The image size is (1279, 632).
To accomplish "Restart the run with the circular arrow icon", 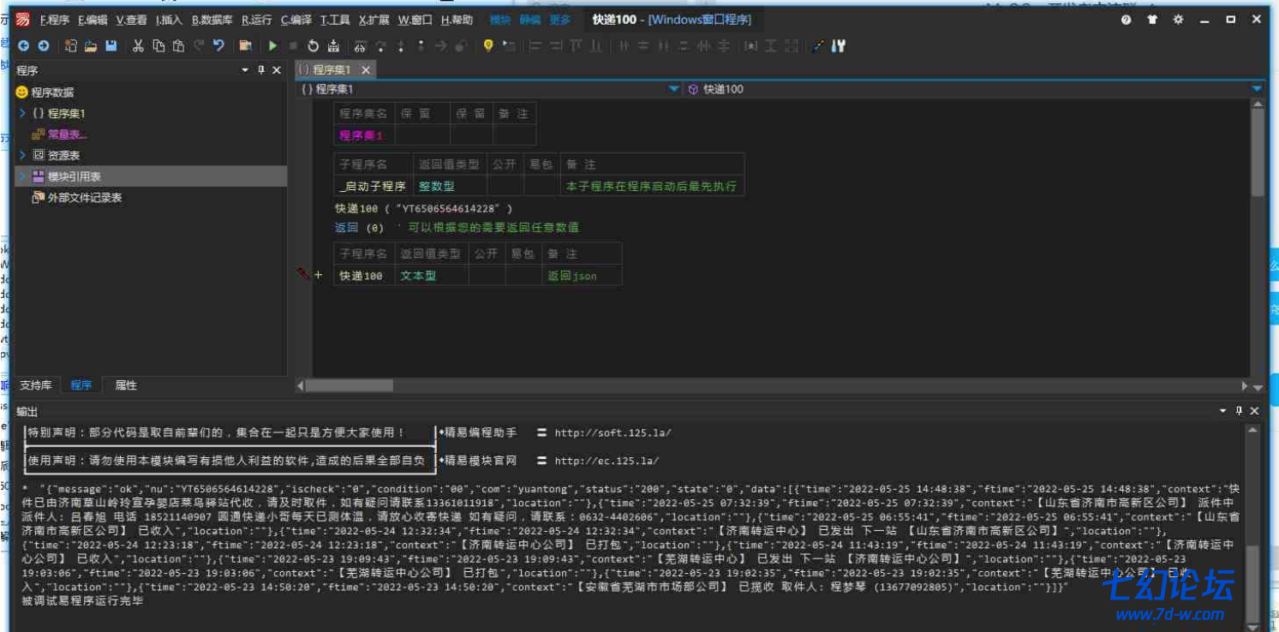I will [314, 46].
